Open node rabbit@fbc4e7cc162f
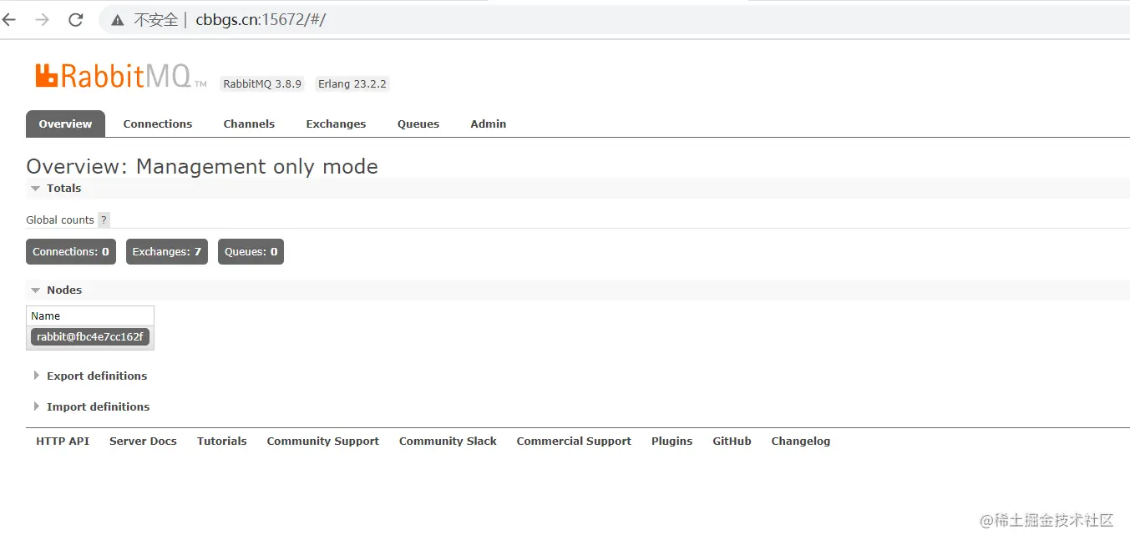 tap(90, 337)
